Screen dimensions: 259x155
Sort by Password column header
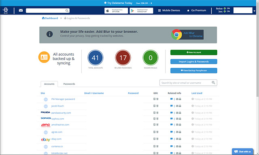(133, 93)
